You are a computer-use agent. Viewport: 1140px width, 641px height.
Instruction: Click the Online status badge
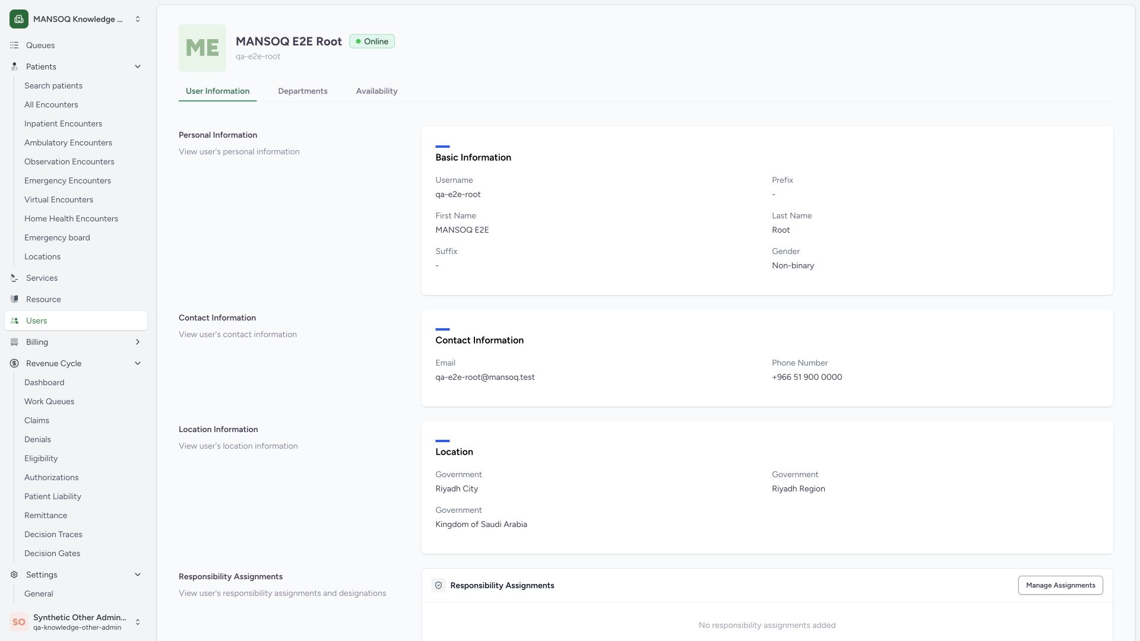(372, 42)
